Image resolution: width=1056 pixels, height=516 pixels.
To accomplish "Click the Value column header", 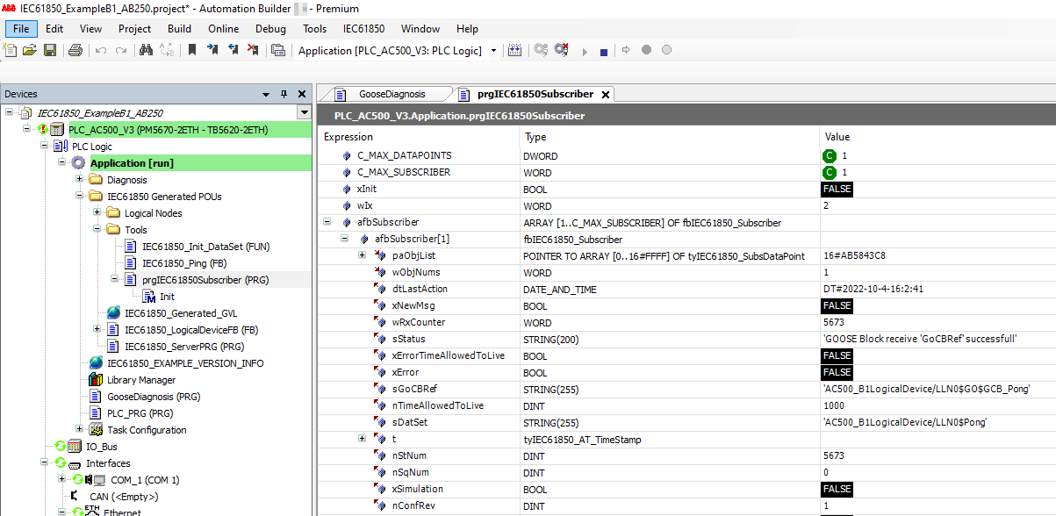I will (837, 137).
